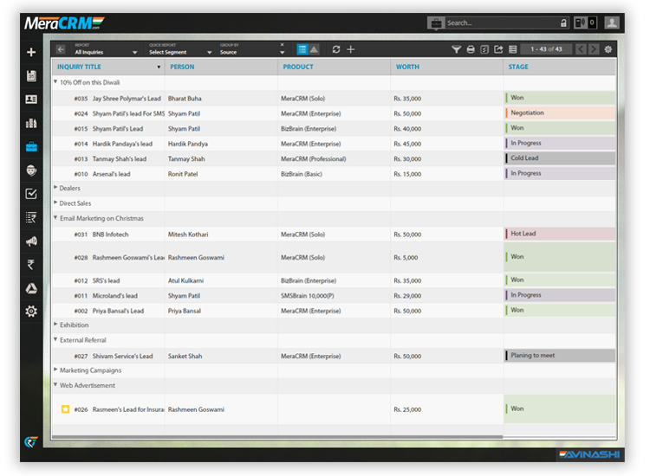This screenshot has width=650, height=476.
Task: Open the Inquiry Title column dropdown arrow
Action: [159, 67]
